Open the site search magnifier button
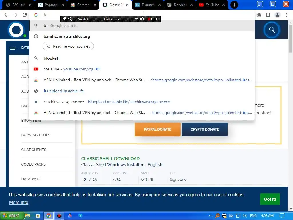The width and height of the screenshot is (293, 220). [x=272, y=30]
